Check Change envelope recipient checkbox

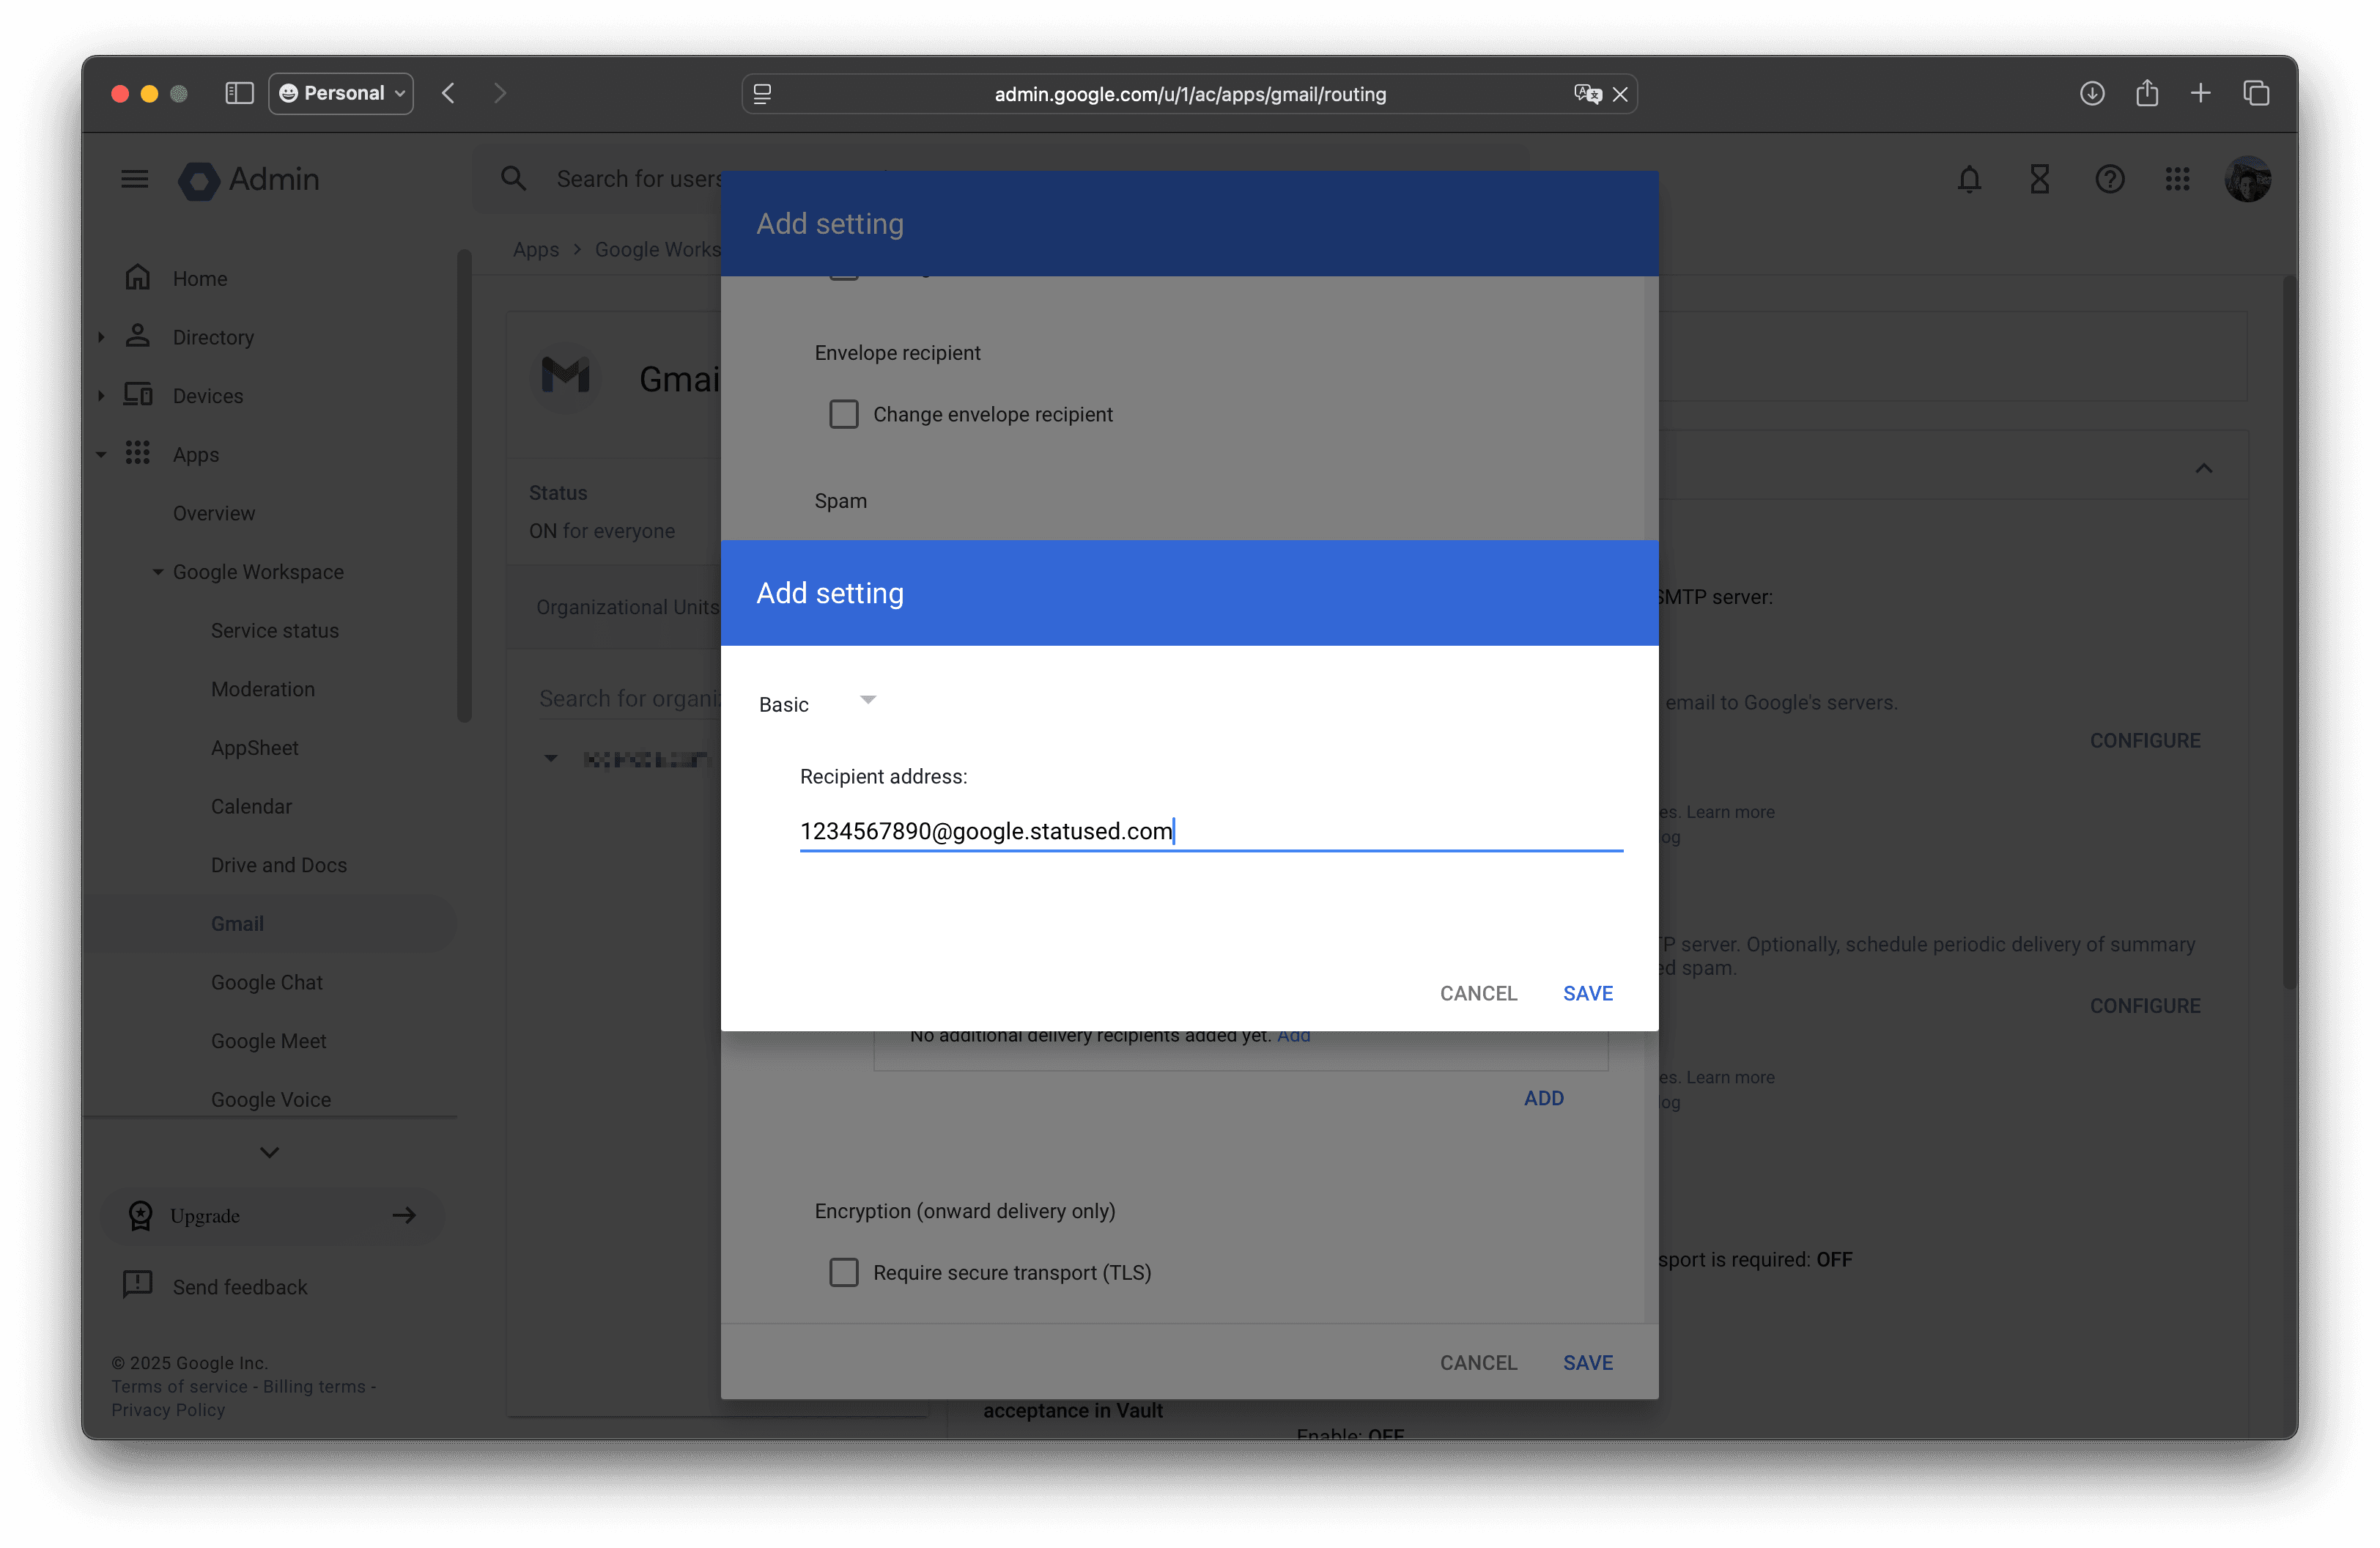(x=843, y=414)
